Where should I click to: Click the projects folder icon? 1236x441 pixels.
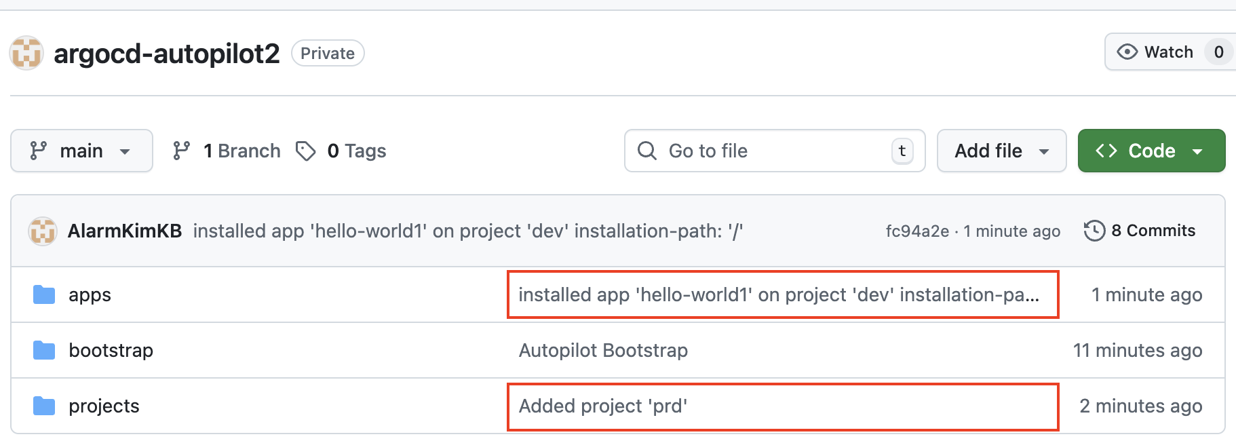[44, 406]
